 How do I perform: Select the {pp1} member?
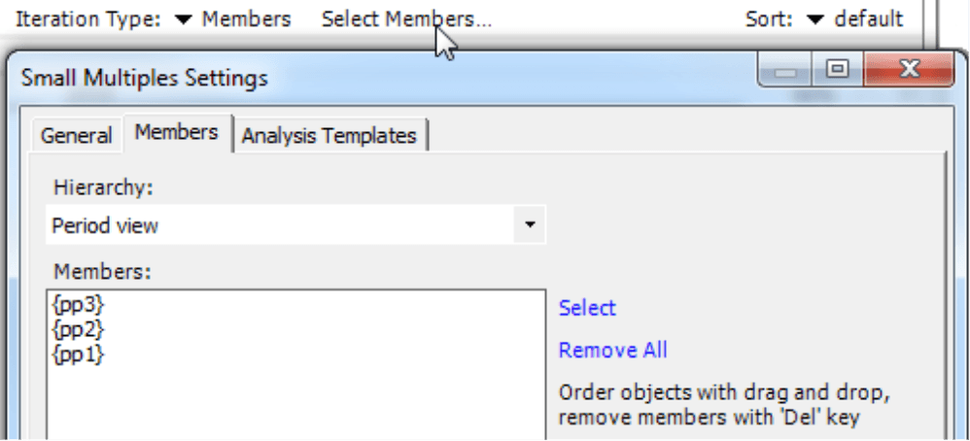click(x=78, y=355)
